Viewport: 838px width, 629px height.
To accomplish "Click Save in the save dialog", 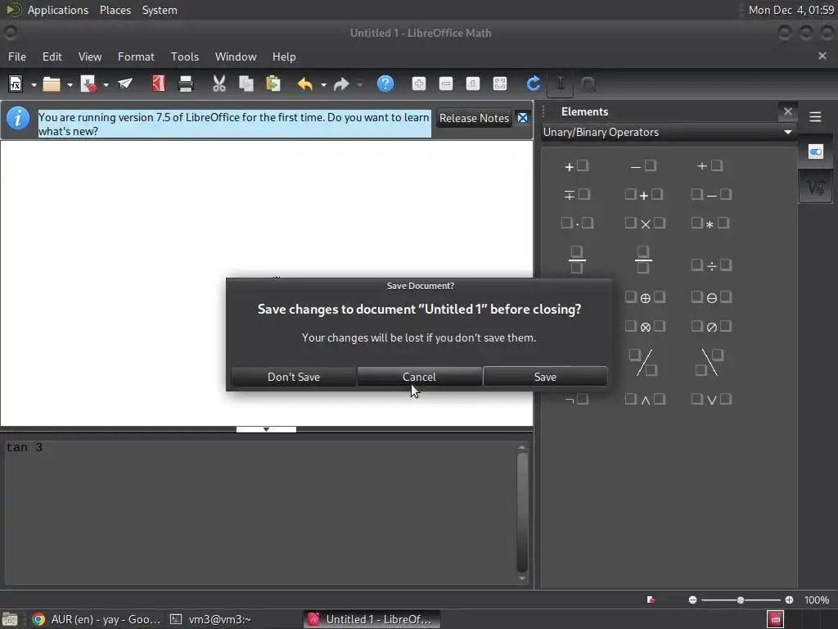I will 545,377.
